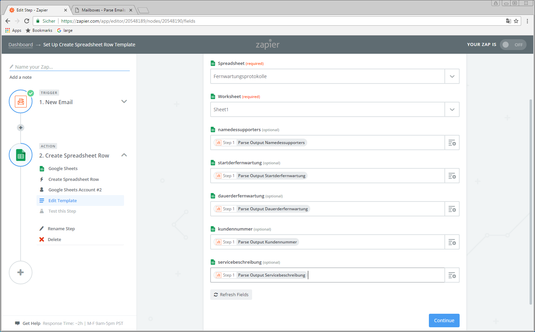Switch to Mailboxes - Parse Emails tab
The width and height of the screenshot is (535, 332).
[x=103, y=10]
